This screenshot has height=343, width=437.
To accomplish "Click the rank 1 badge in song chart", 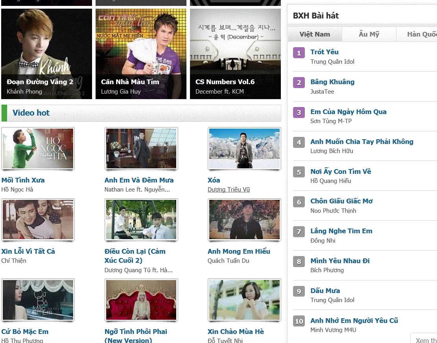I will 299,53.
